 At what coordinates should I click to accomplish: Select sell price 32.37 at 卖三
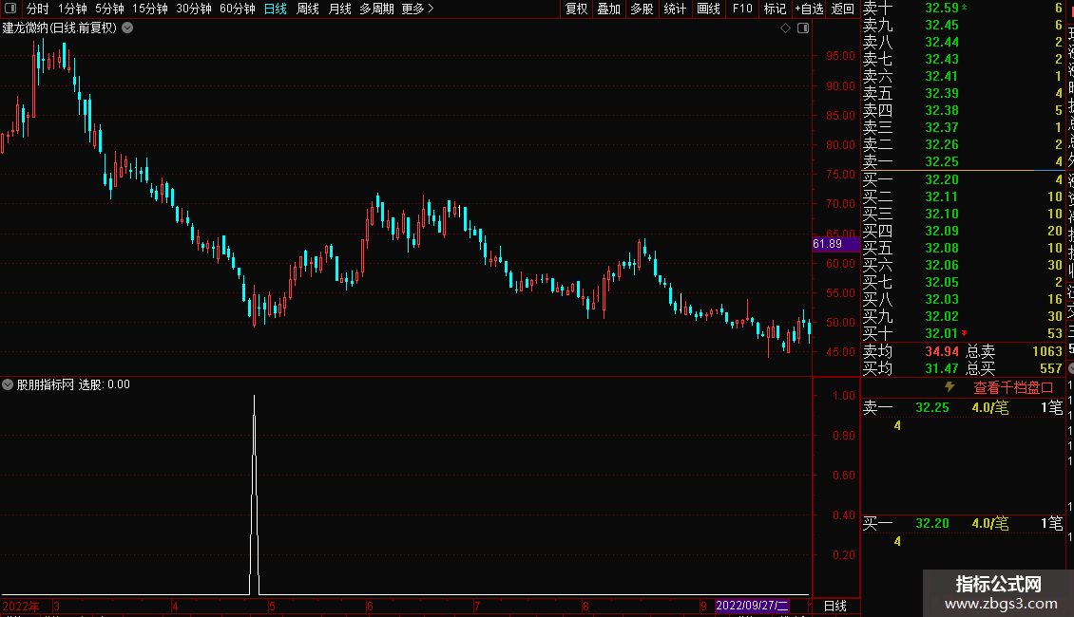(942, 128)
